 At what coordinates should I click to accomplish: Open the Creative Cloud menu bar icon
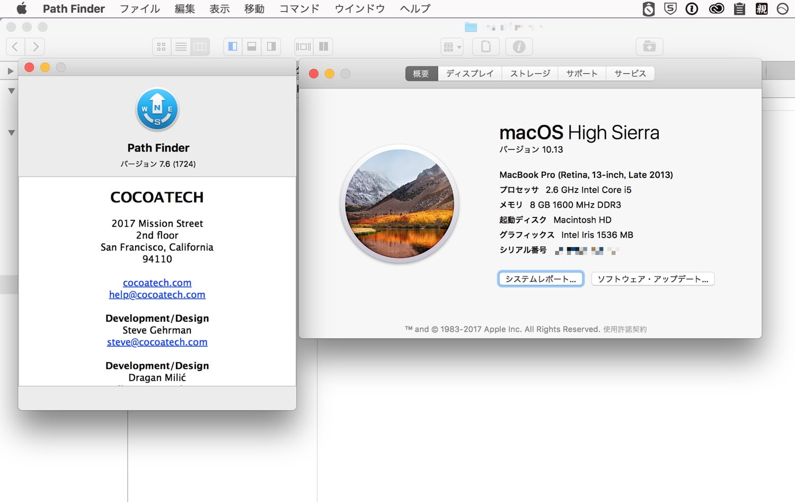coord(717,8)
